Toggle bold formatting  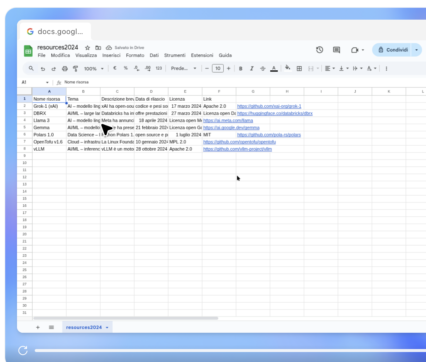pyautogui.click(x=241, y=68)
